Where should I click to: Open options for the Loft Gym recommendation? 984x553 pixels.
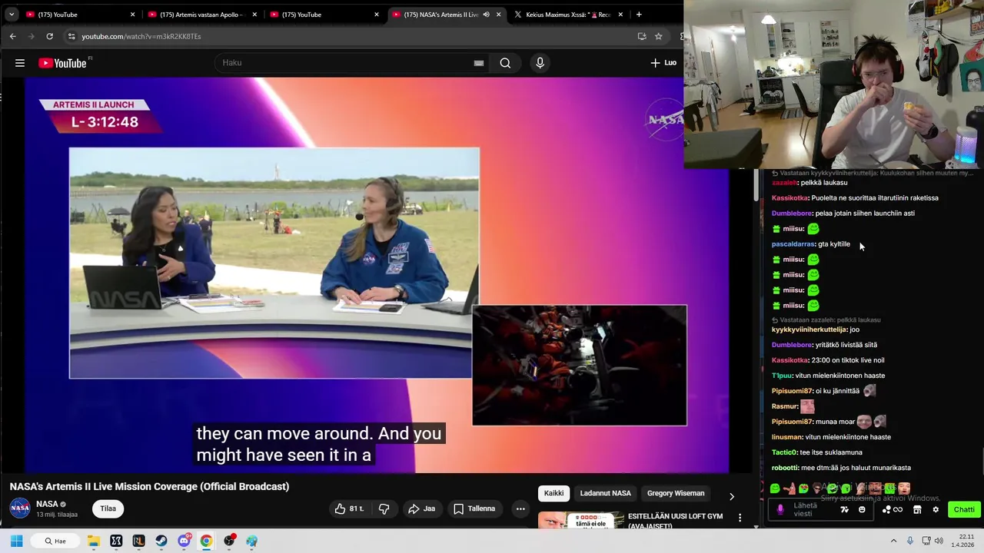coord(740,518)
